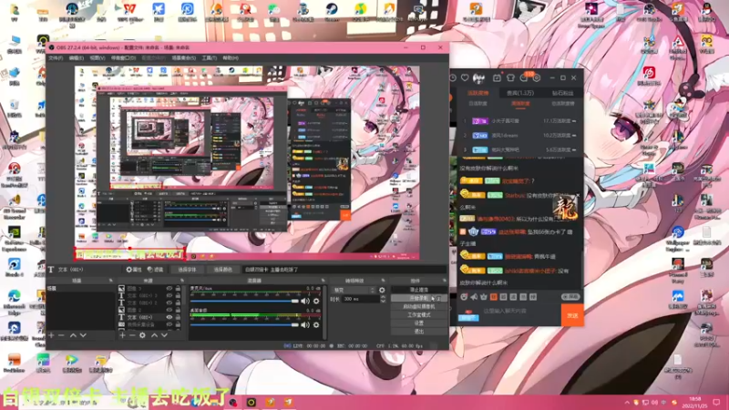Adjust the 300 ms duration stepper arrows
Screen dimensions: 729x410
click(x=383, y=300)
